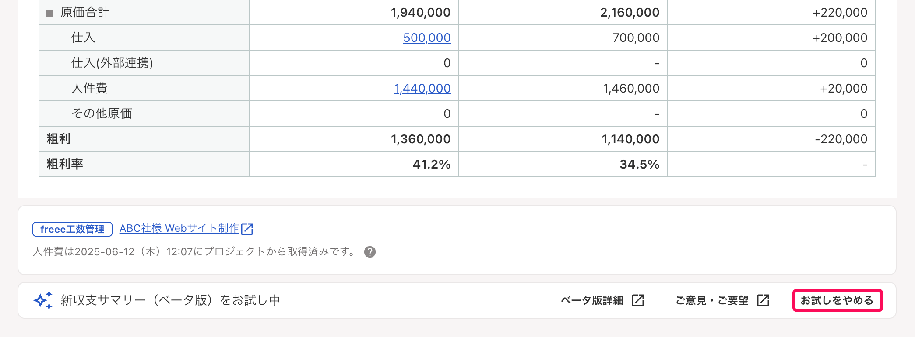915x337 pixels.
Task: Click the sparkle icon beside 新収支サマリー
Action: click(x=43, y=300)
